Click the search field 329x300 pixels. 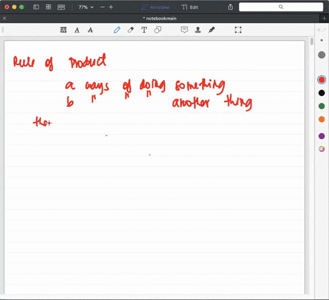click(281, 7)
